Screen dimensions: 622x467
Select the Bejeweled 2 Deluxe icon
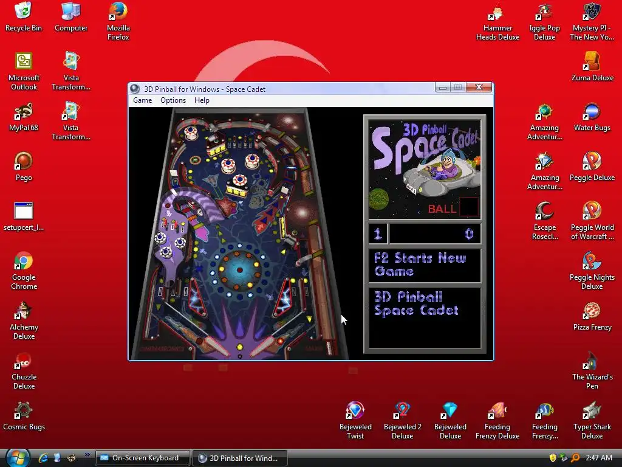point(402,421)
